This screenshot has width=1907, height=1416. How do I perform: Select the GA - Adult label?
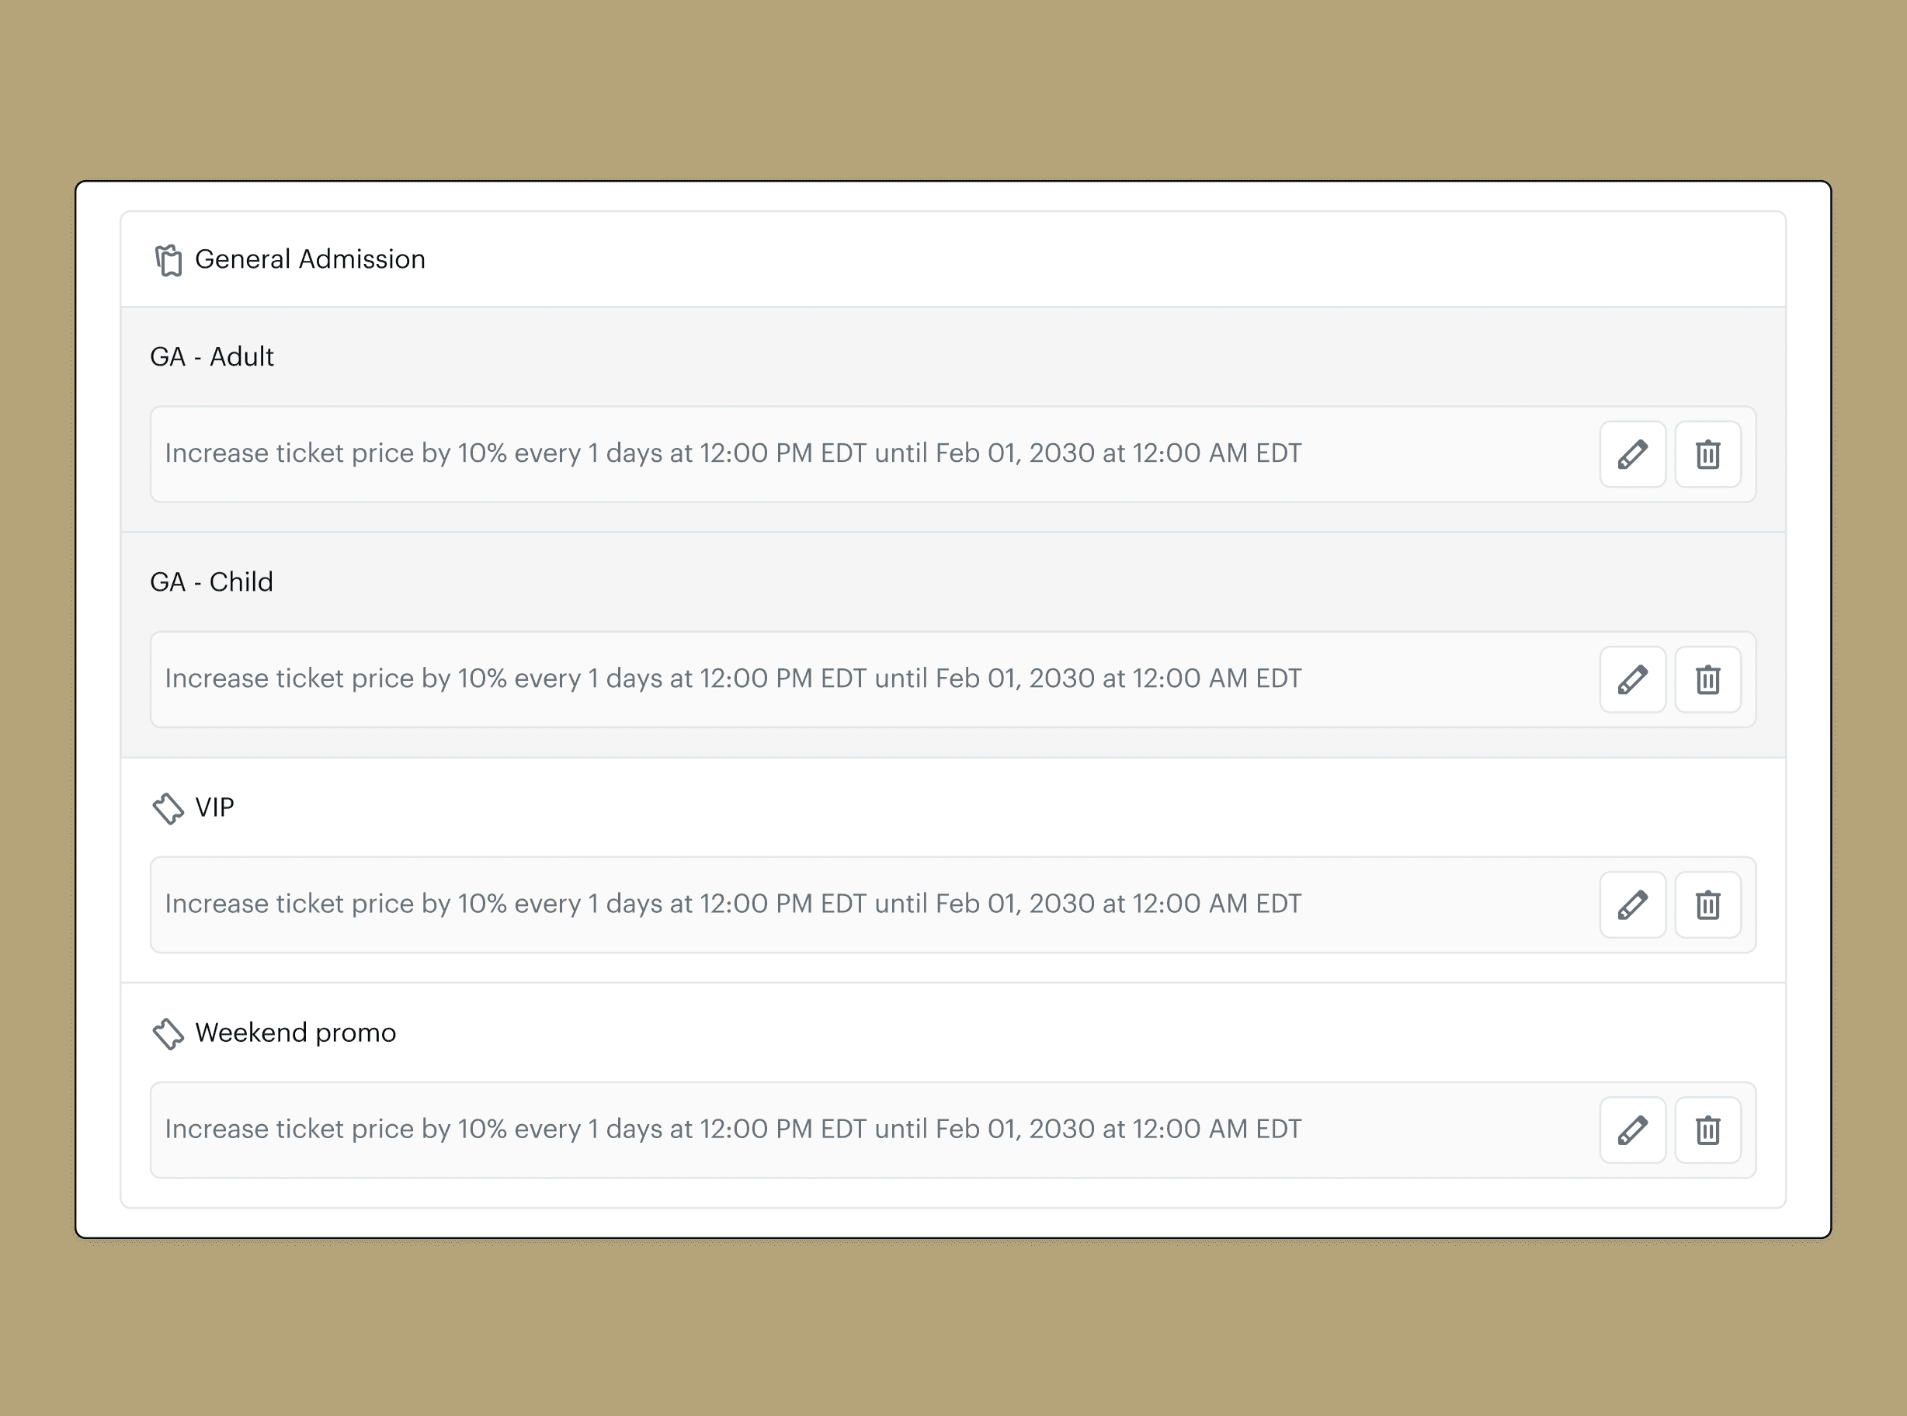tap(212, 356)
